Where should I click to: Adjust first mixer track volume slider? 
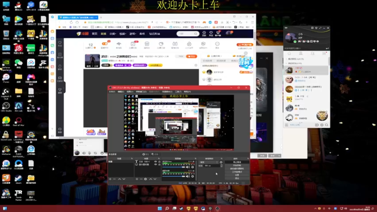pyautogui.click(x=173, y=167)
